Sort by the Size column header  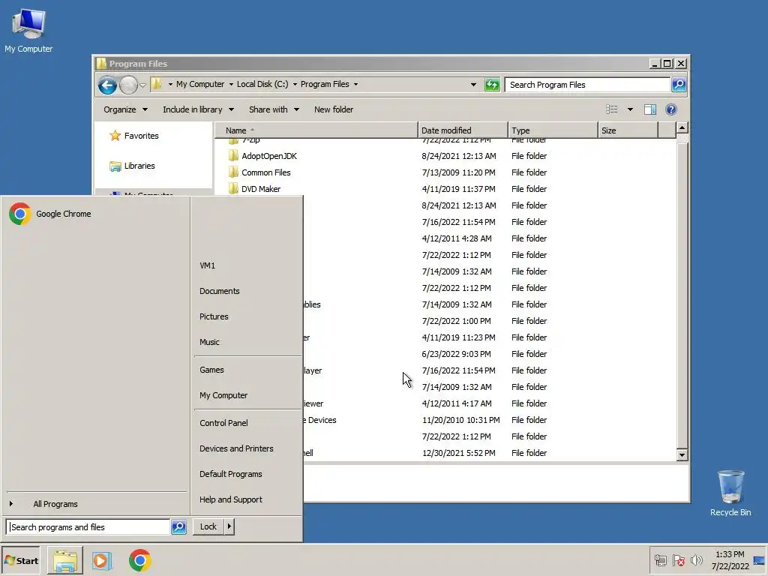(x=628, y=130)
